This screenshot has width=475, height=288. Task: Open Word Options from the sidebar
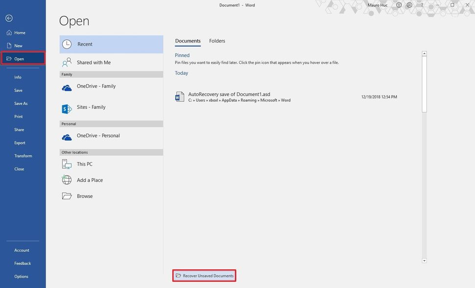(22, 276)
